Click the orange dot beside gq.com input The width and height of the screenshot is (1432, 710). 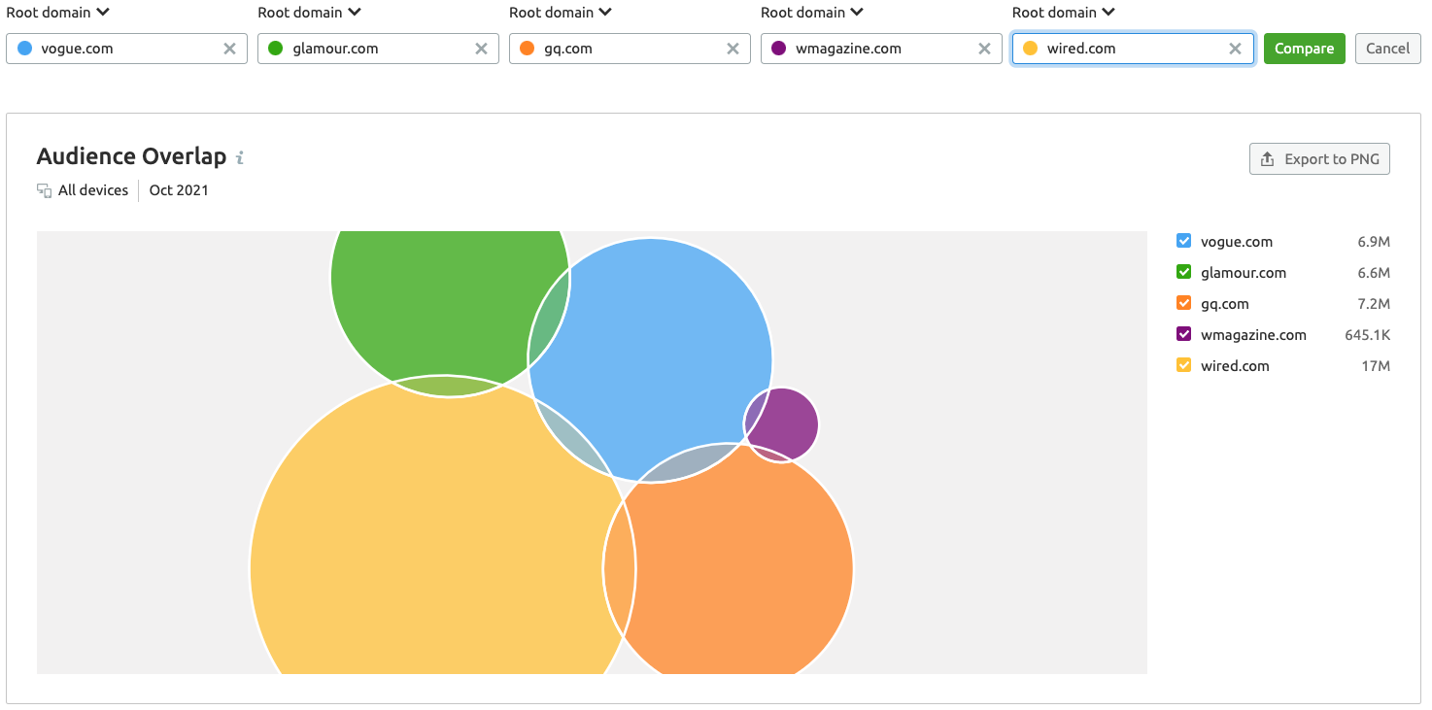[x=527, y=49]
